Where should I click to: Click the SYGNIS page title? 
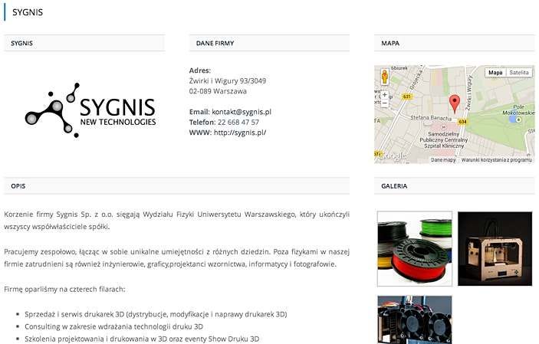click(28, 12)
